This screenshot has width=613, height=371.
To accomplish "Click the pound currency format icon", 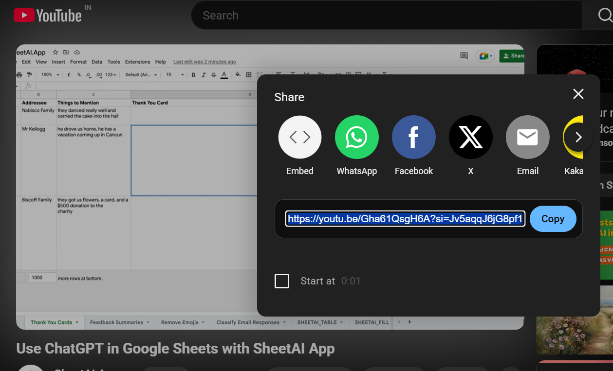I will coord(70,75).
